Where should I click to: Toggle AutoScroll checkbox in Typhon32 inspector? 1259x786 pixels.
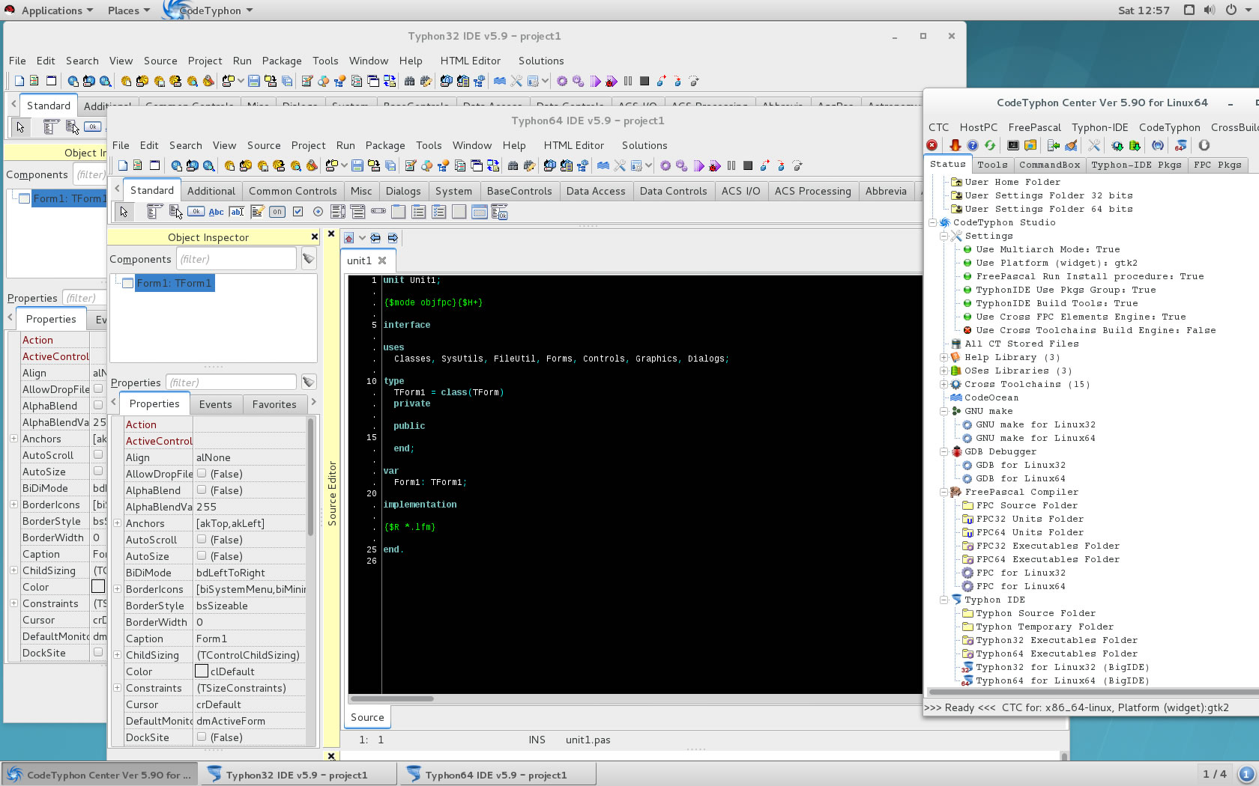point(98,455)
